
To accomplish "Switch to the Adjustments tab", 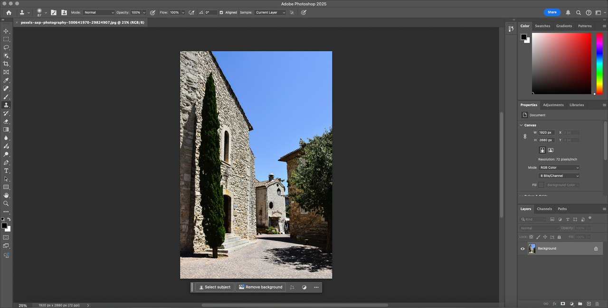I will click(553, 105).
